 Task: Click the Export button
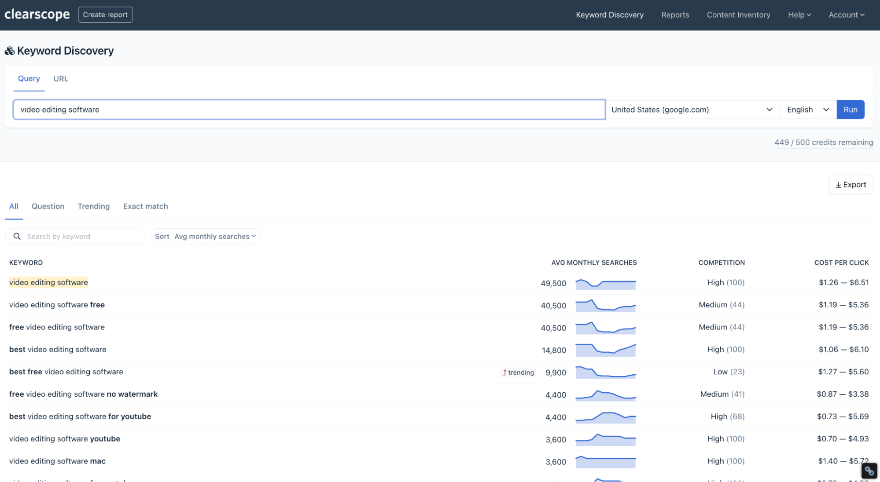pos(851,185)
